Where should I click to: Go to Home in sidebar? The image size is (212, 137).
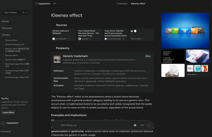point(5,21)
